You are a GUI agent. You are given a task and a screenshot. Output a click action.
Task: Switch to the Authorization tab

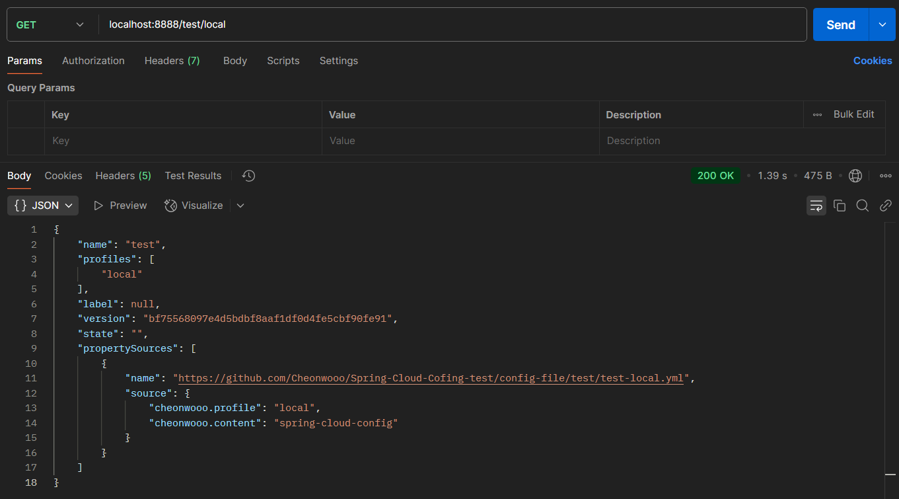[93, 61]
